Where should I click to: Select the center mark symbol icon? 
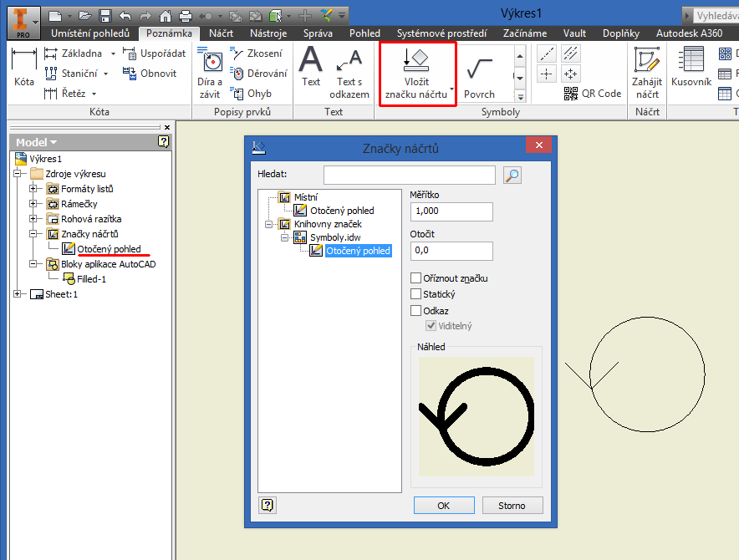pos(547,74)
